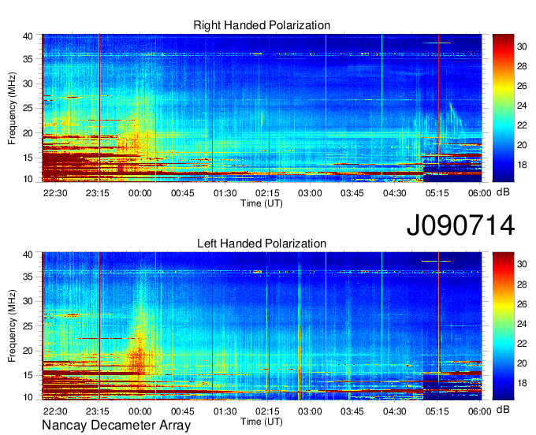Click the bottom colorbar gradient
This screenshot has height=435, width=536.
[x=503, y=326]
